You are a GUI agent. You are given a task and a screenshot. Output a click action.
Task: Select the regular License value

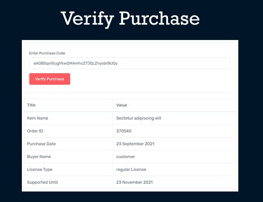(131, 170)
